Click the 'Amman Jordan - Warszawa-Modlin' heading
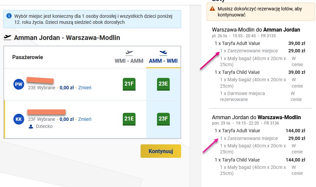This screenshot has width=316, height=187. coord(67,38)
